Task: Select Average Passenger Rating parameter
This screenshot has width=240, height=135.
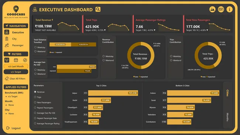Action: (35, 123)
